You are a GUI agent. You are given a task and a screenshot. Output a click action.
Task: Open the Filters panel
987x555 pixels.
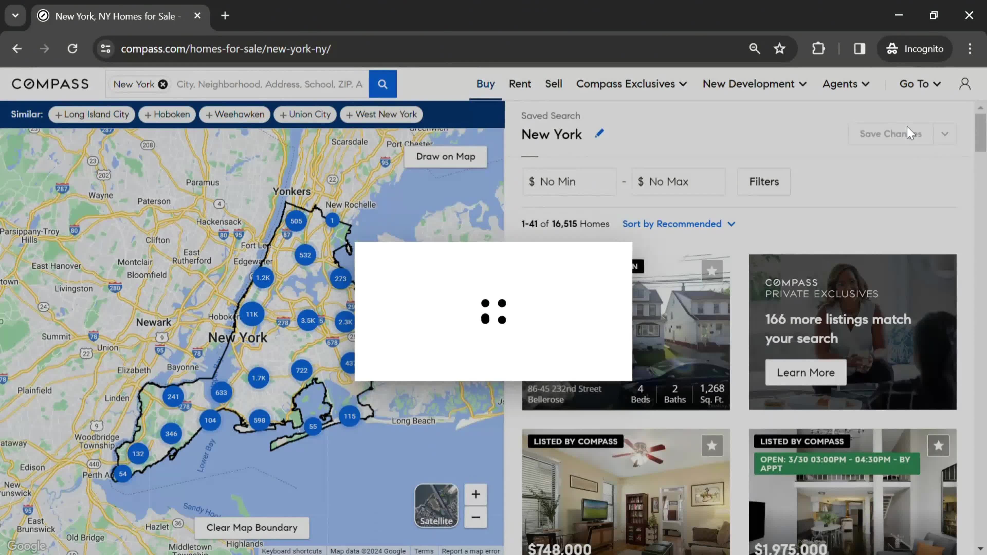764,181
